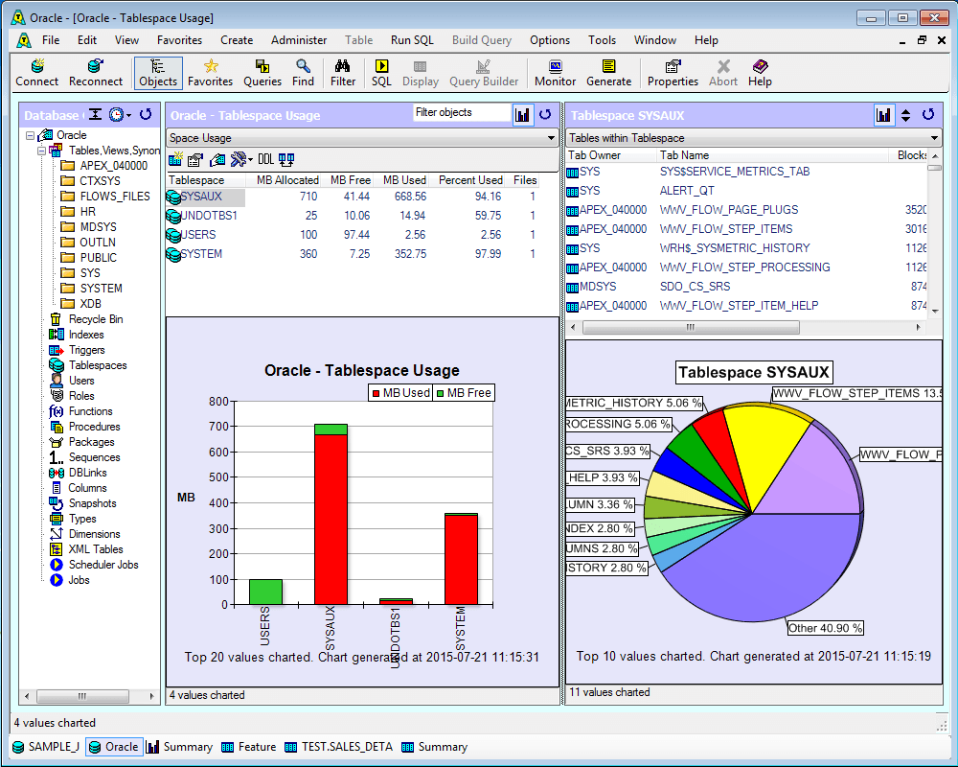
Task: Click the Filter objects input field
Action: coord(462,112)
